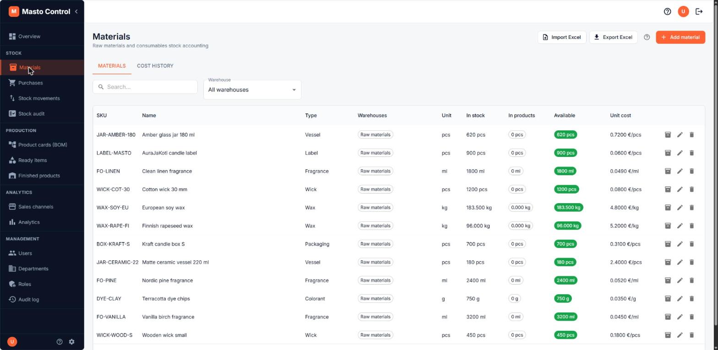
Task: Click the Export Excel button
Action: click(x=613, y=37)
